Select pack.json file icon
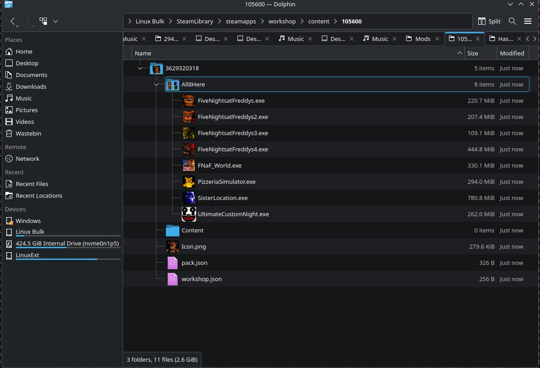Image resolution: width=540 pixels, height=368 pixels. pyautogui.click(x=173, y=263)
